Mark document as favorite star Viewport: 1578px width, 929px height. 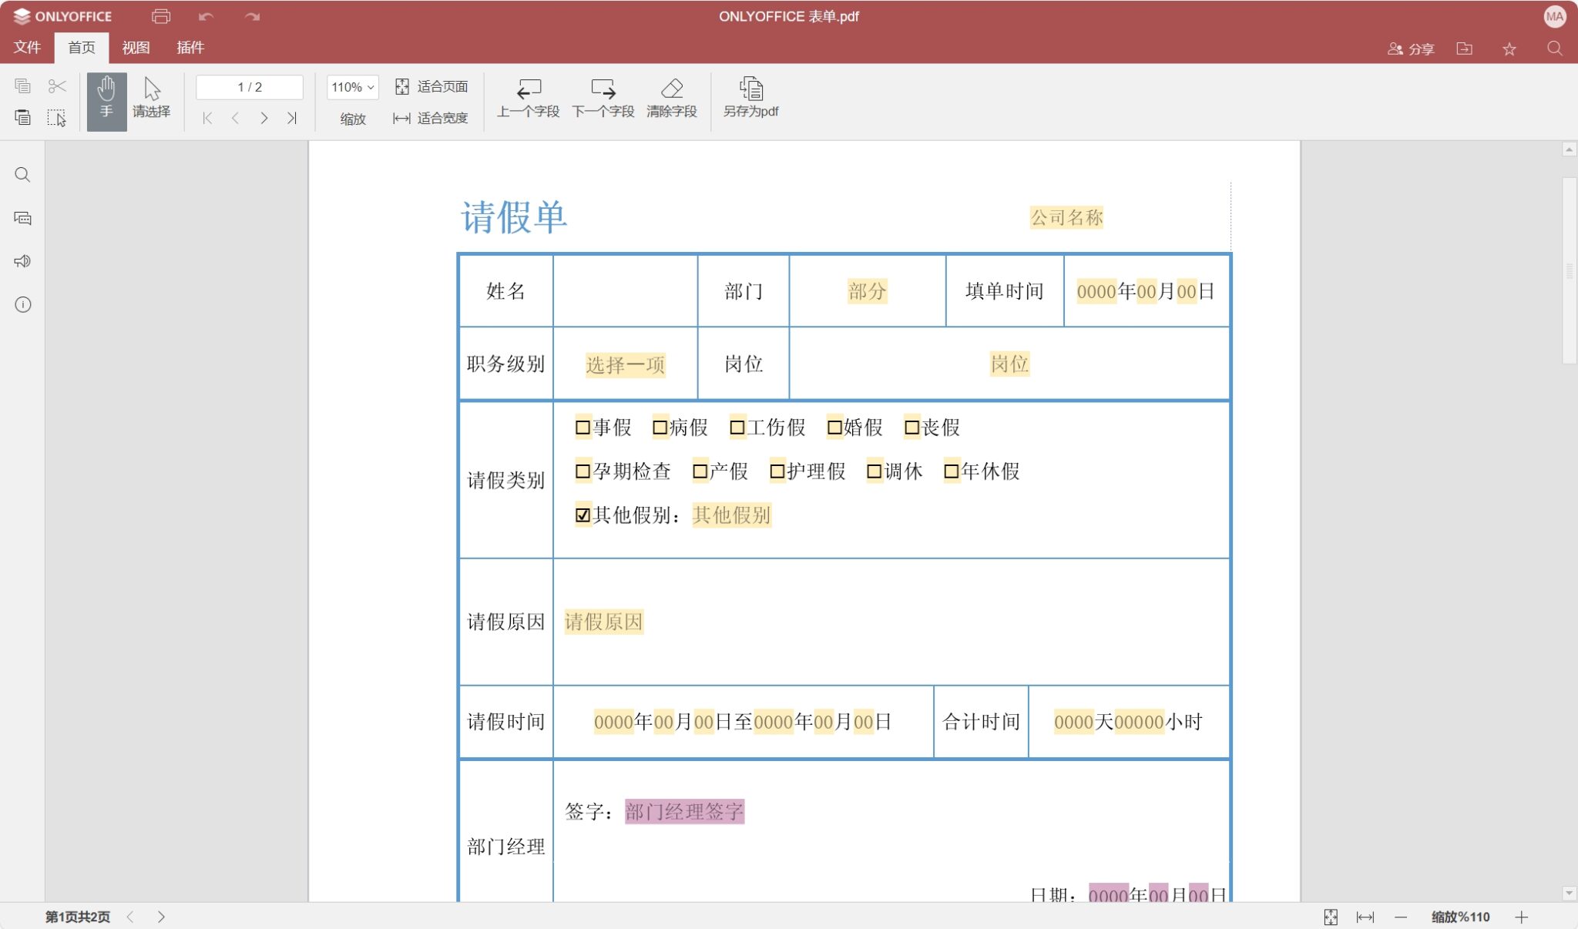(x=1509, y=49)
